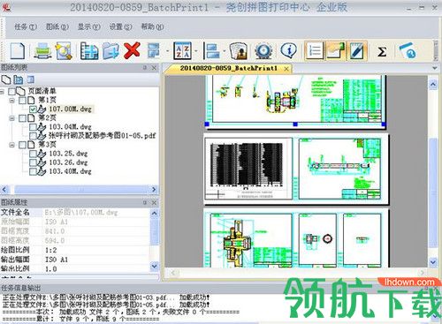Click the printer icon to print
This screenshot has height=324, width=442.
point(42,51)
